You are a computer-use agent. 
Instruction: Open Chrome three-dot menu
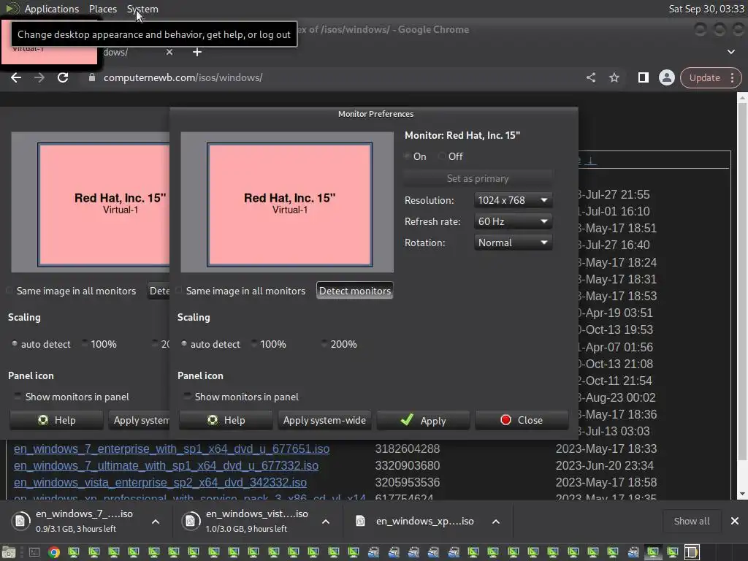732,77
